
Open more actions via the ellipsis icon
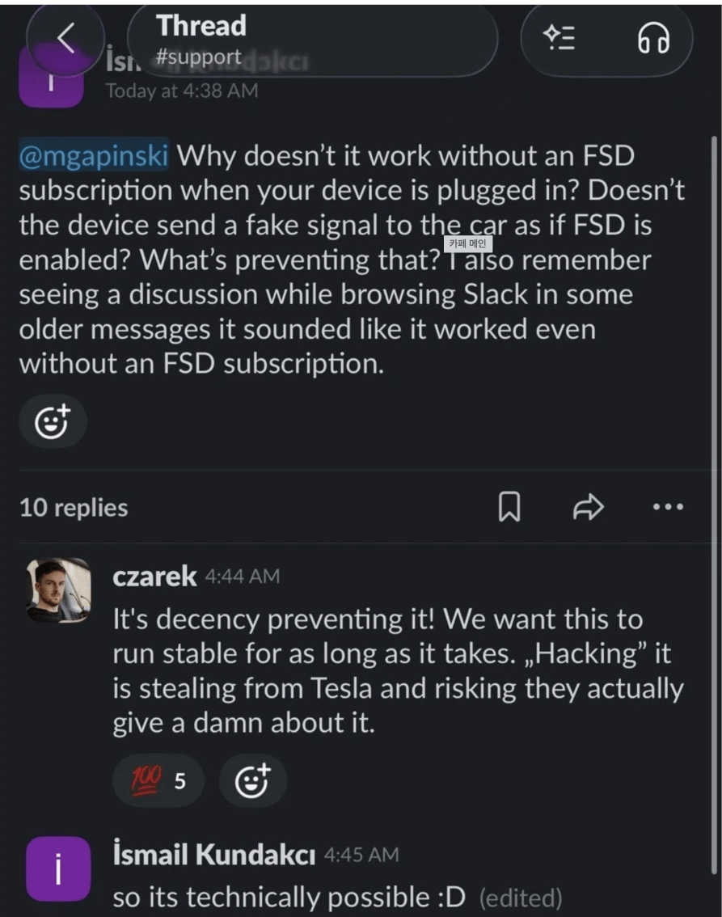point(667,507)
